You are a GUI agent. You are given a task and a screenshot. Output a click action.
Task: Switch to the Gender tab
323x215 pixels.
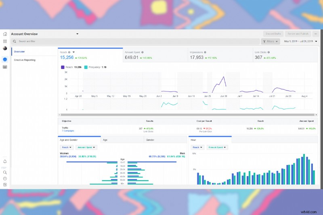166,140
